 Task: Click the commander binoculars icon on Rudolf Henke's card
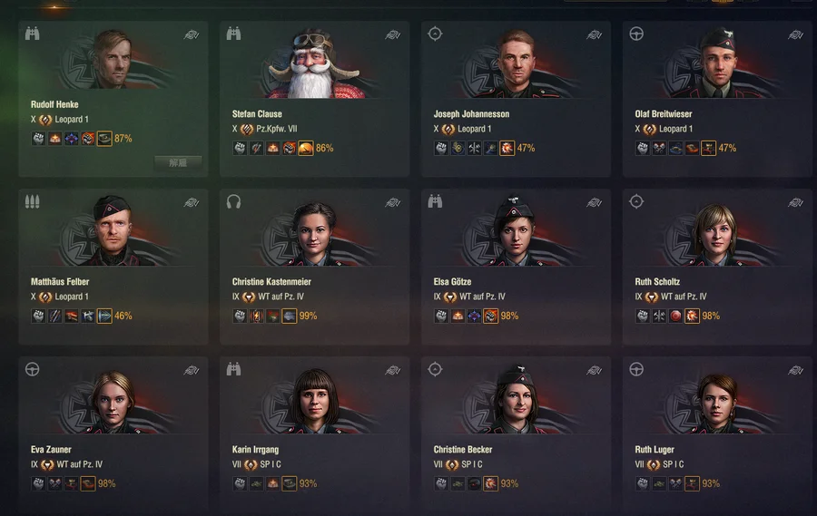point(33,34)
